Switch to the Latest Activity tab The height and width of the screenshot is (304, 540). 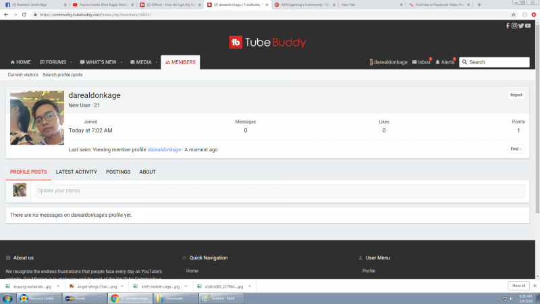(x=76, y=172)
